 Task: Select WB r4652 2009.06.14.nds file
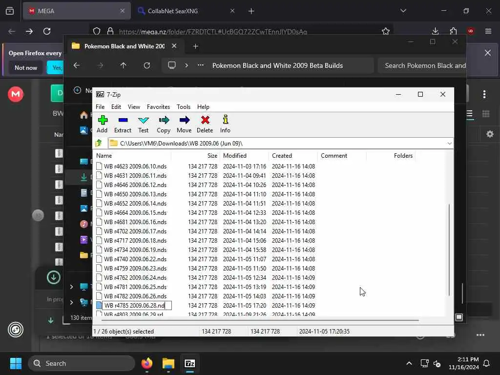[x=135, y=203]
